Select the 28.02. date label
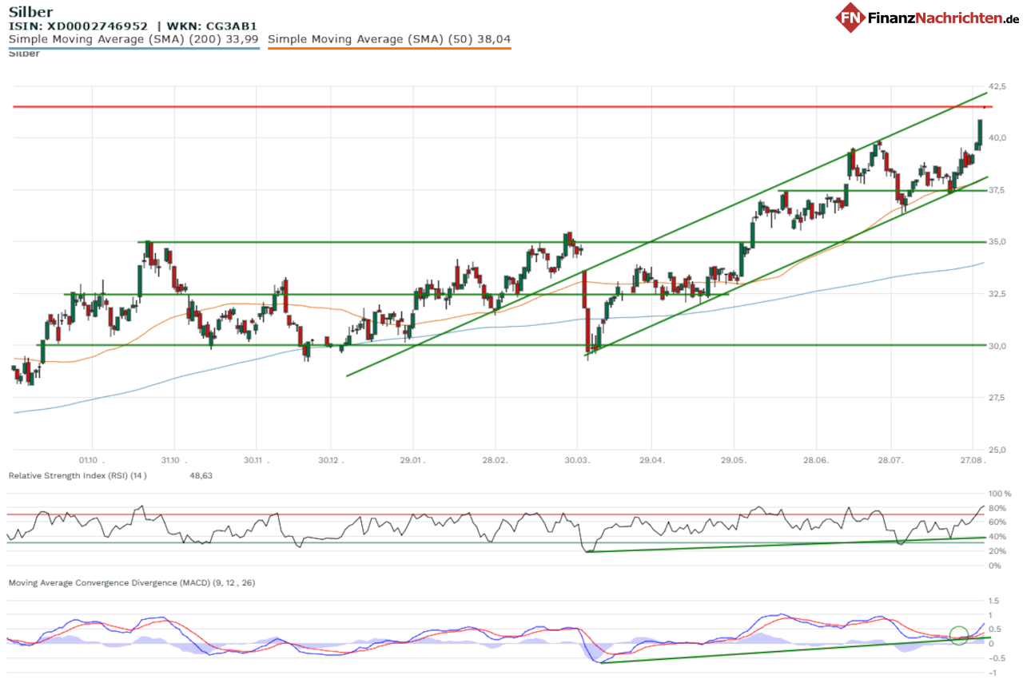Screen dimensions: 1023x679 coord(495,460)
